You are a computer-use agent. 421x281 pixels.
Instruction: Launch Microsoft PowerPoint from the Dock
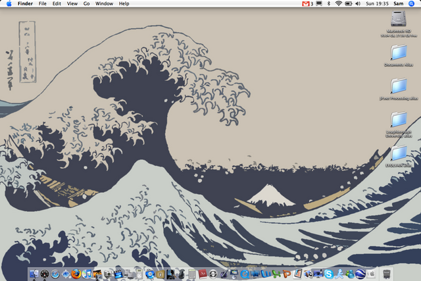pos(287,274)
